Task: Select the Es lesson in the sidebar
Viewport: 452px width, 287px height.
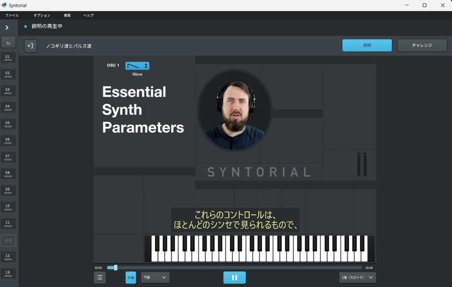Action: pyautogui.click(x=8, y=43)
